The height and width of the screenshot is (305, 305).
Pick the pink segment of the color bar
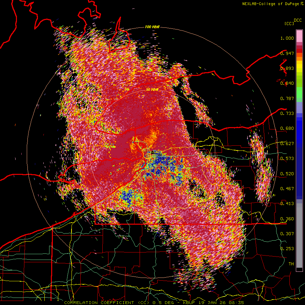tap(299, 36)
